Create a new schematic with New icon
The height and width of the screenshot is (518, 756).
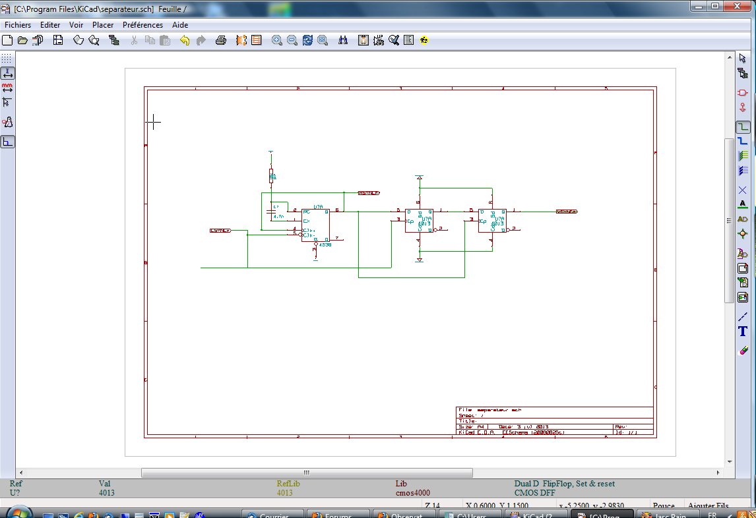(x=7, y=40)
